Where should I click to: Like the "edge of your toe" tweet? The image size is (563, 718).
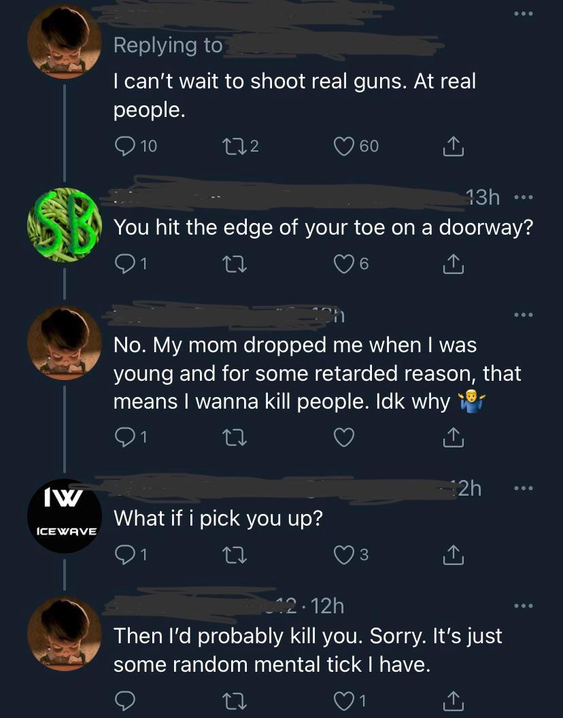(x=345, y=264)
